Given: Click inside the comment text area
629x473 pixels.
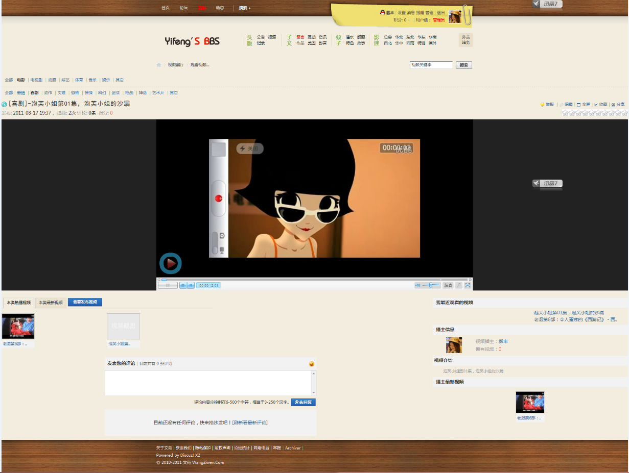Looking at the screenshot, I should point(208,383).
